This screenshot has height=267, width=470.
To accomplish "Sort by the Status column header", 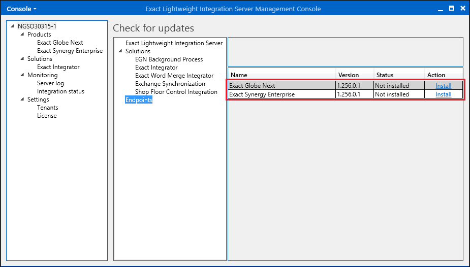I will (x=399, y=75).
